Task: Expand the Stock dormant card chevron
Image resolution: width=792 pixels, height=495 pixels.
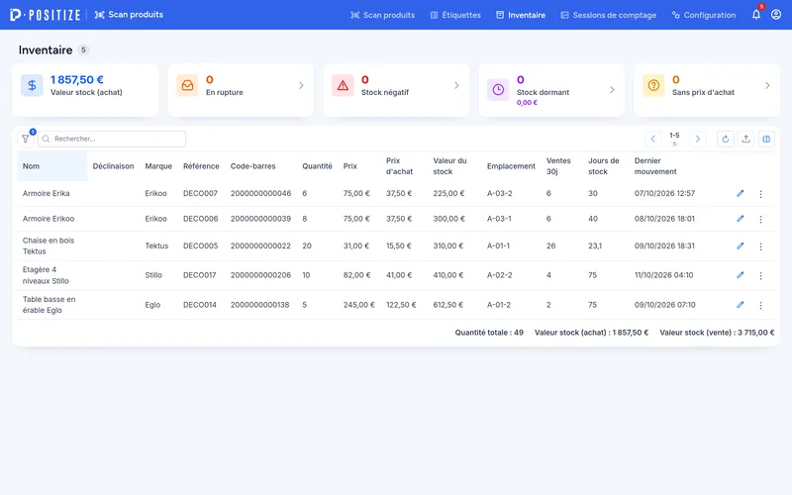Action: (x=612, y=89)
